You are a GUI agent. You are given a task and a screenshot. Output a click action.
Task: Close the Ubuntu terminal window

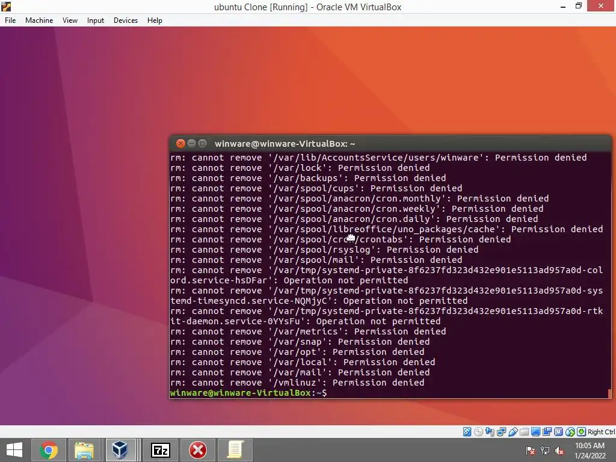pyautogui.click(x=180, y=143)
